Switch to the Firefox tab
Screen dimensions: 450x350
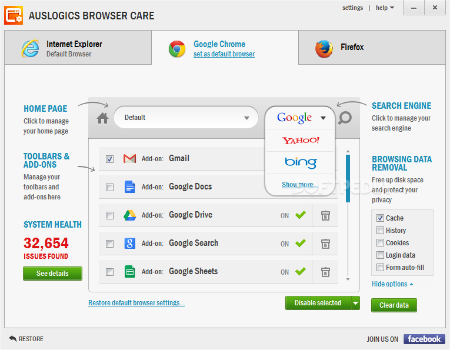pos(372,48)
